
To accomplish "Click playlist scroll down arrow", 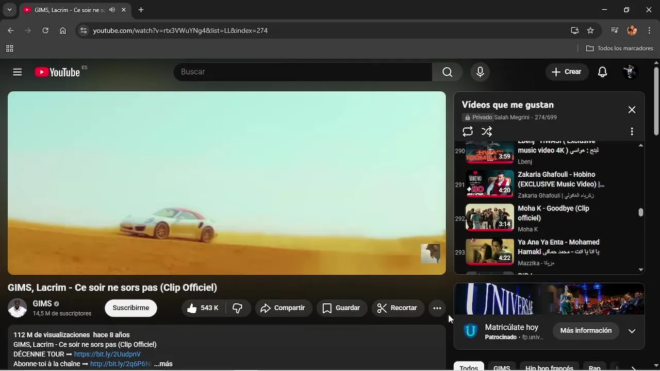I will 641,269.
